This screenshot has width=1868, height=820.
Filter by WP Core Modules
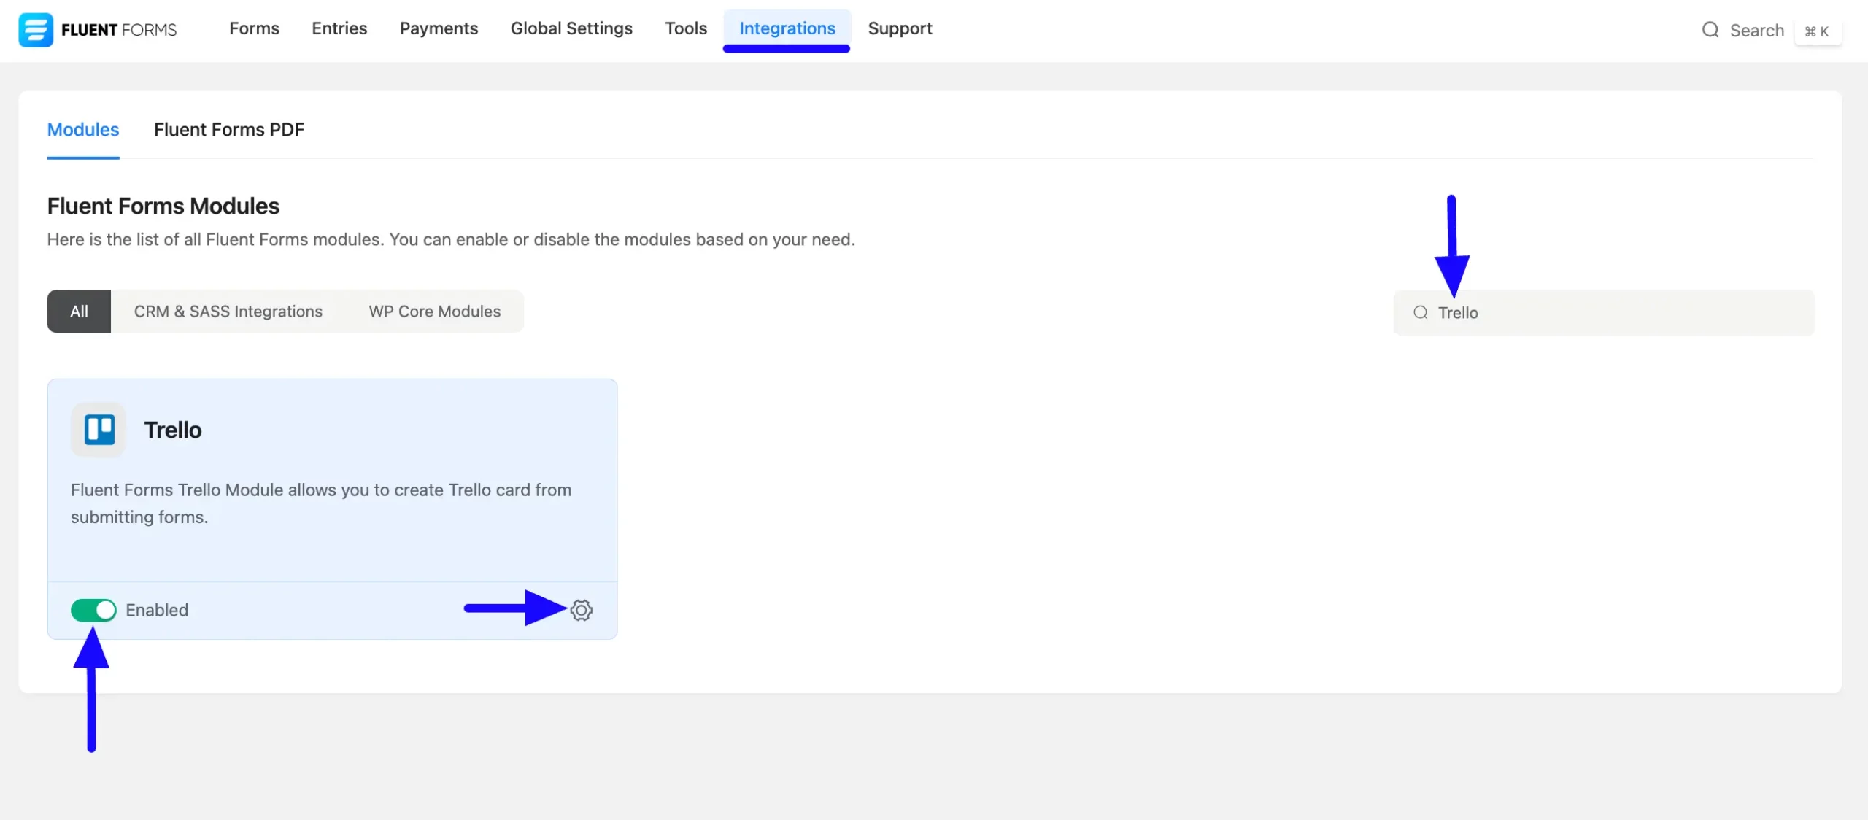click(435, 312)
